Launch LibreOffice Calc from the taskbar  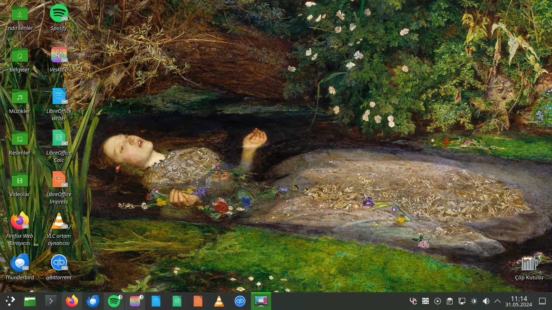(x=177, y=301)
